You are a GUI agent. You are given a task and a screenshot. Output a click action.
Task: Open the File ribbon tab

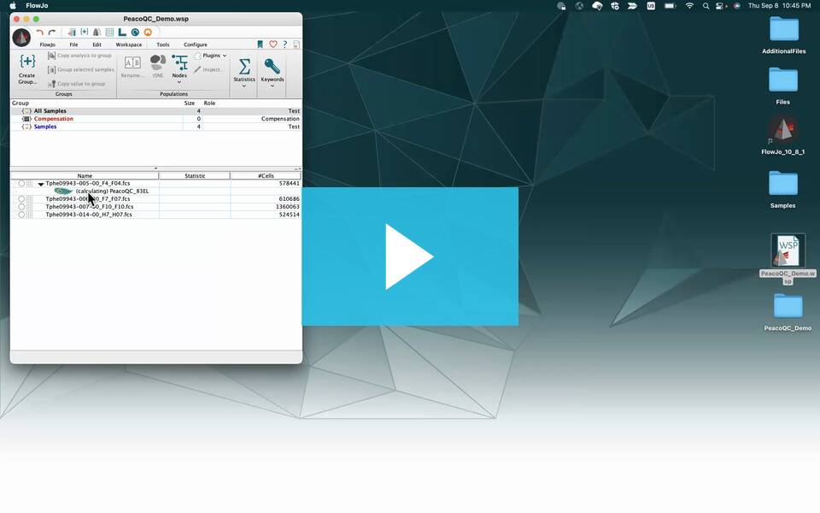(73, 45)
